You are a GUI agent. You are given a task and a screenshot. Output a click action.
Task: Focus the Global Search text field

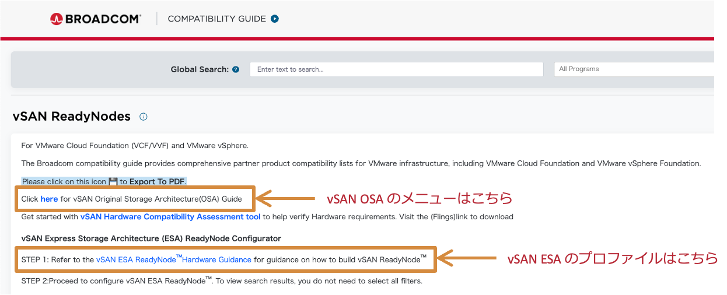[396, 69]
